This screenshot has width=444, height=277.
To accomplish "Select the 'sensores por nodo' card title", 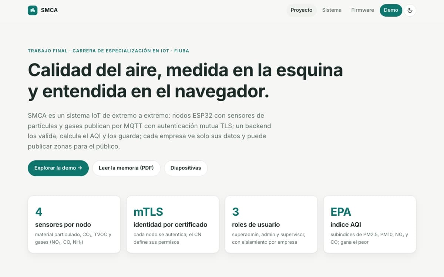I will tap(63, 225).
